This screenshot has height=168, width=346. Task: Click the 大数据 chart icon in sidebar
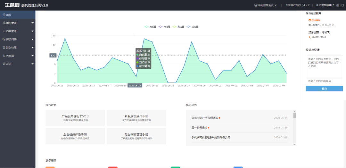4,56
